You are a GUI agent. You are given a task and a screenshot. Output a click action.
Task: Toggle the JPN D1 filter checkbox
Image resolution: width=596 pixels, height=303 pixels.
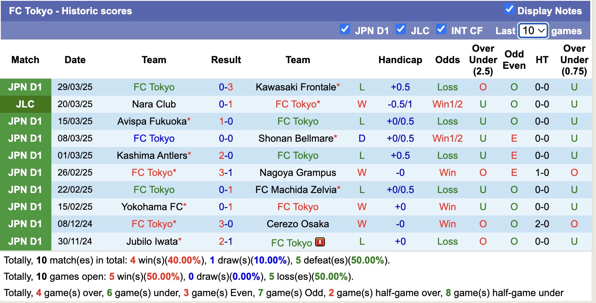click(345, 29)
